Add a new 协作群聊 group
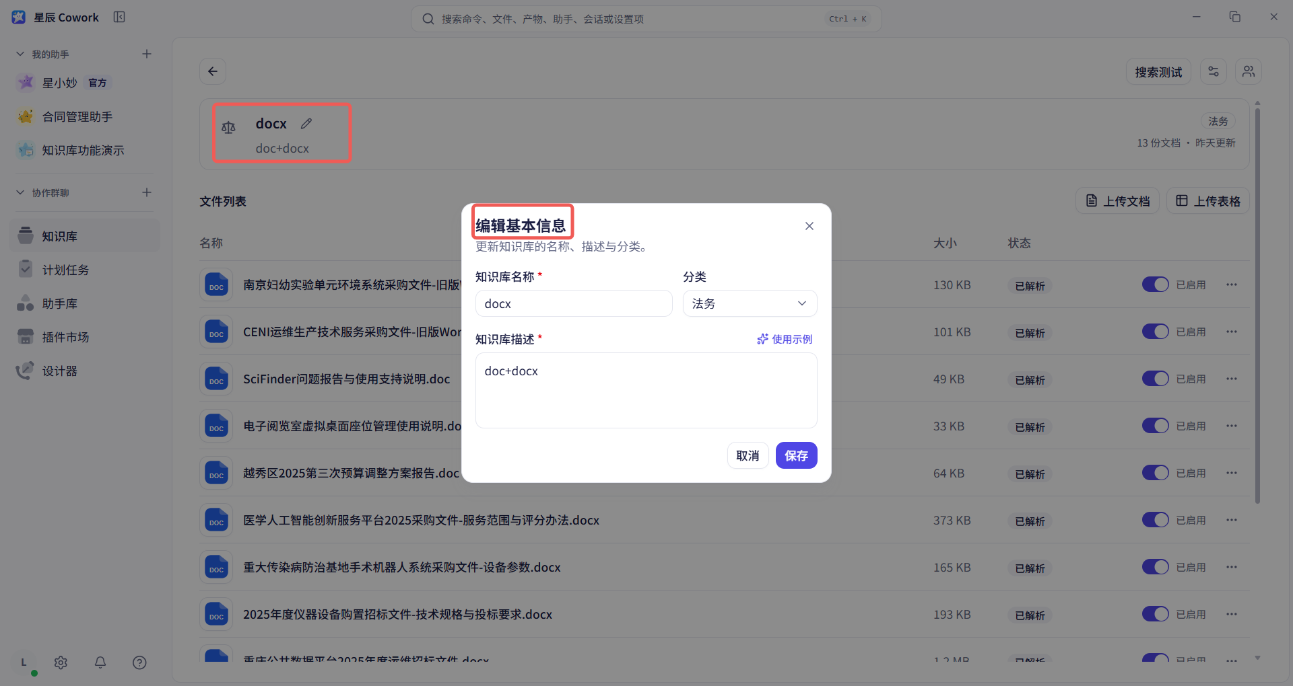 tap(147, 192)
